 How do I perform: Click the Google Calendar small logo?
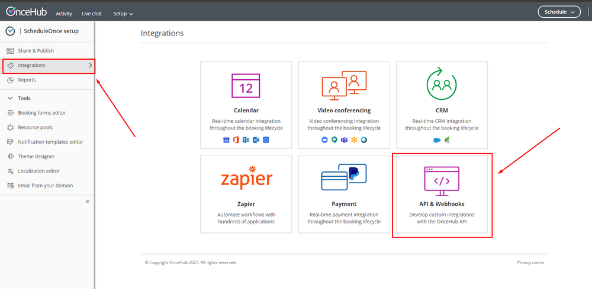227,140
